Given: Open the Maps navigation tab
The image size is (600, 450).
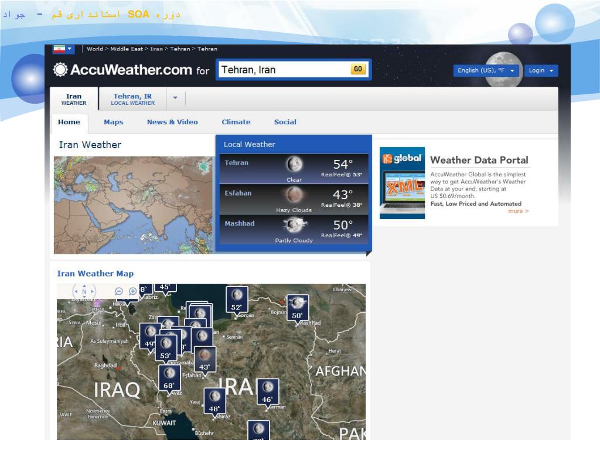Looking at the screenshot, I should (114, 122).
